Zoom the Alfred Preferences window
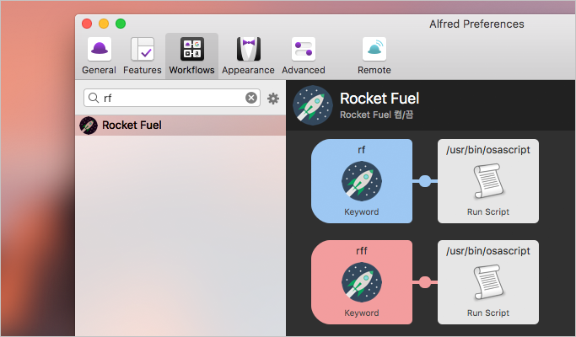Viewport: 576px width, 337px height. coord(121,24)
